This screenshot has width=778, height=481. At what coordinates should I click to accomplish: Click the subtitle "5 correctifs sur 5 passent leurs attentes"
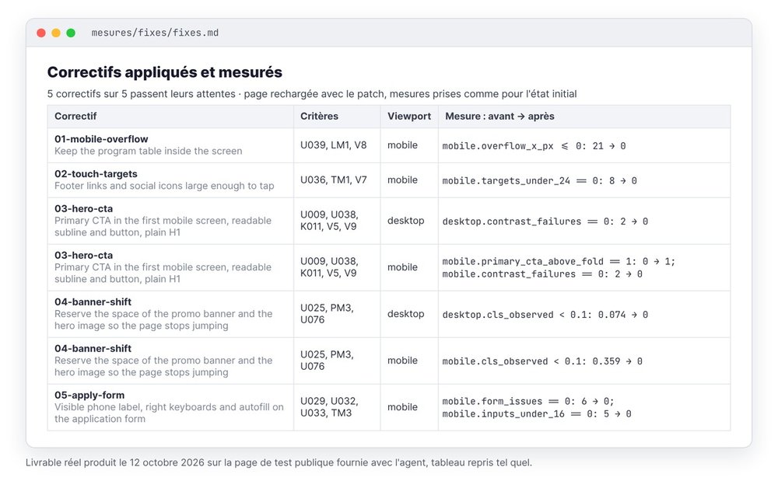142,94
